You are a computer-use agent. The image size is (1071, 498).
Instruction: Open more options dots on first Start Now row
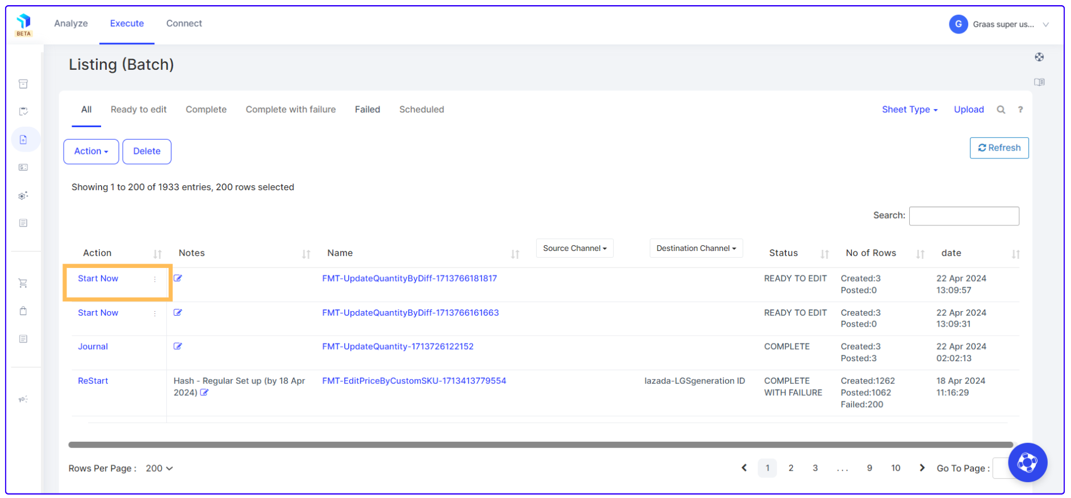[154, 279]
